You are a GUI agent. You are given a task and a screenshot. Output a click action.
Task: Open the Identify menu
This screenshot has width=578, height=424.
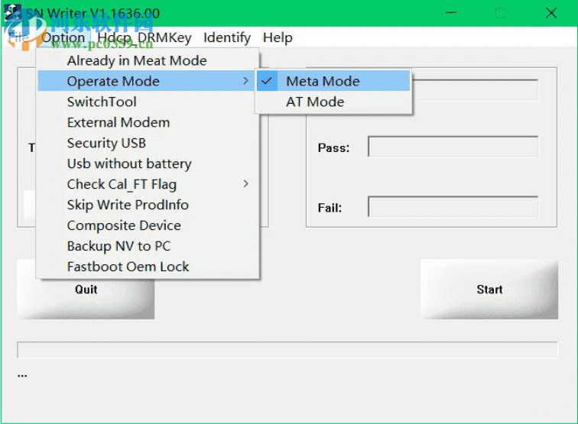tap(227, 37)
